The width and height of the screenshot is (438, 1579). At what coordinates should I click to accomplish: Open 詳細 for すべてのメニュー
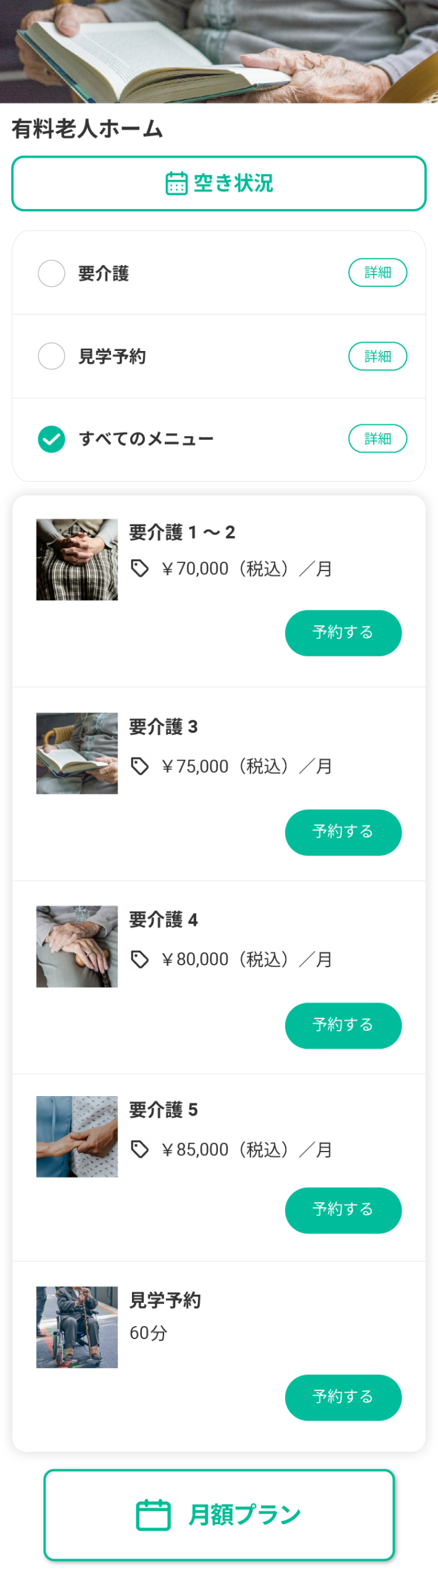click(377, 438)
